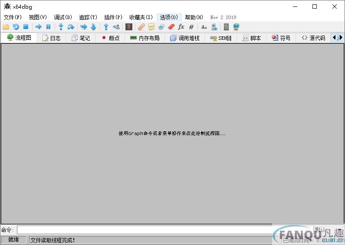The image size is (345, 245).
Task: Open the 视图(V) menu
Action: (38, 17)
